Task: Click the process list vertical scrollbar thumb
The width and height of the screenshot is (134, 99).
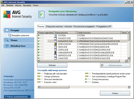Action: pyautogui.click(x=129, y=37)
